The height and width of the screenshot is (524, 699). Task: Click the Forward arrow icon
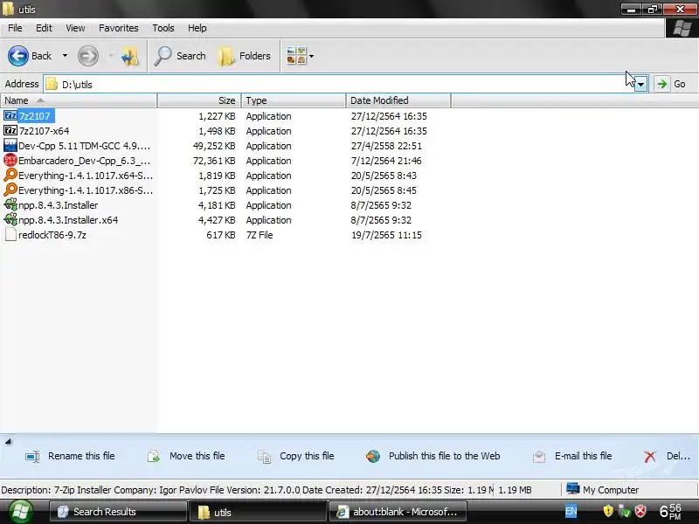88,56
